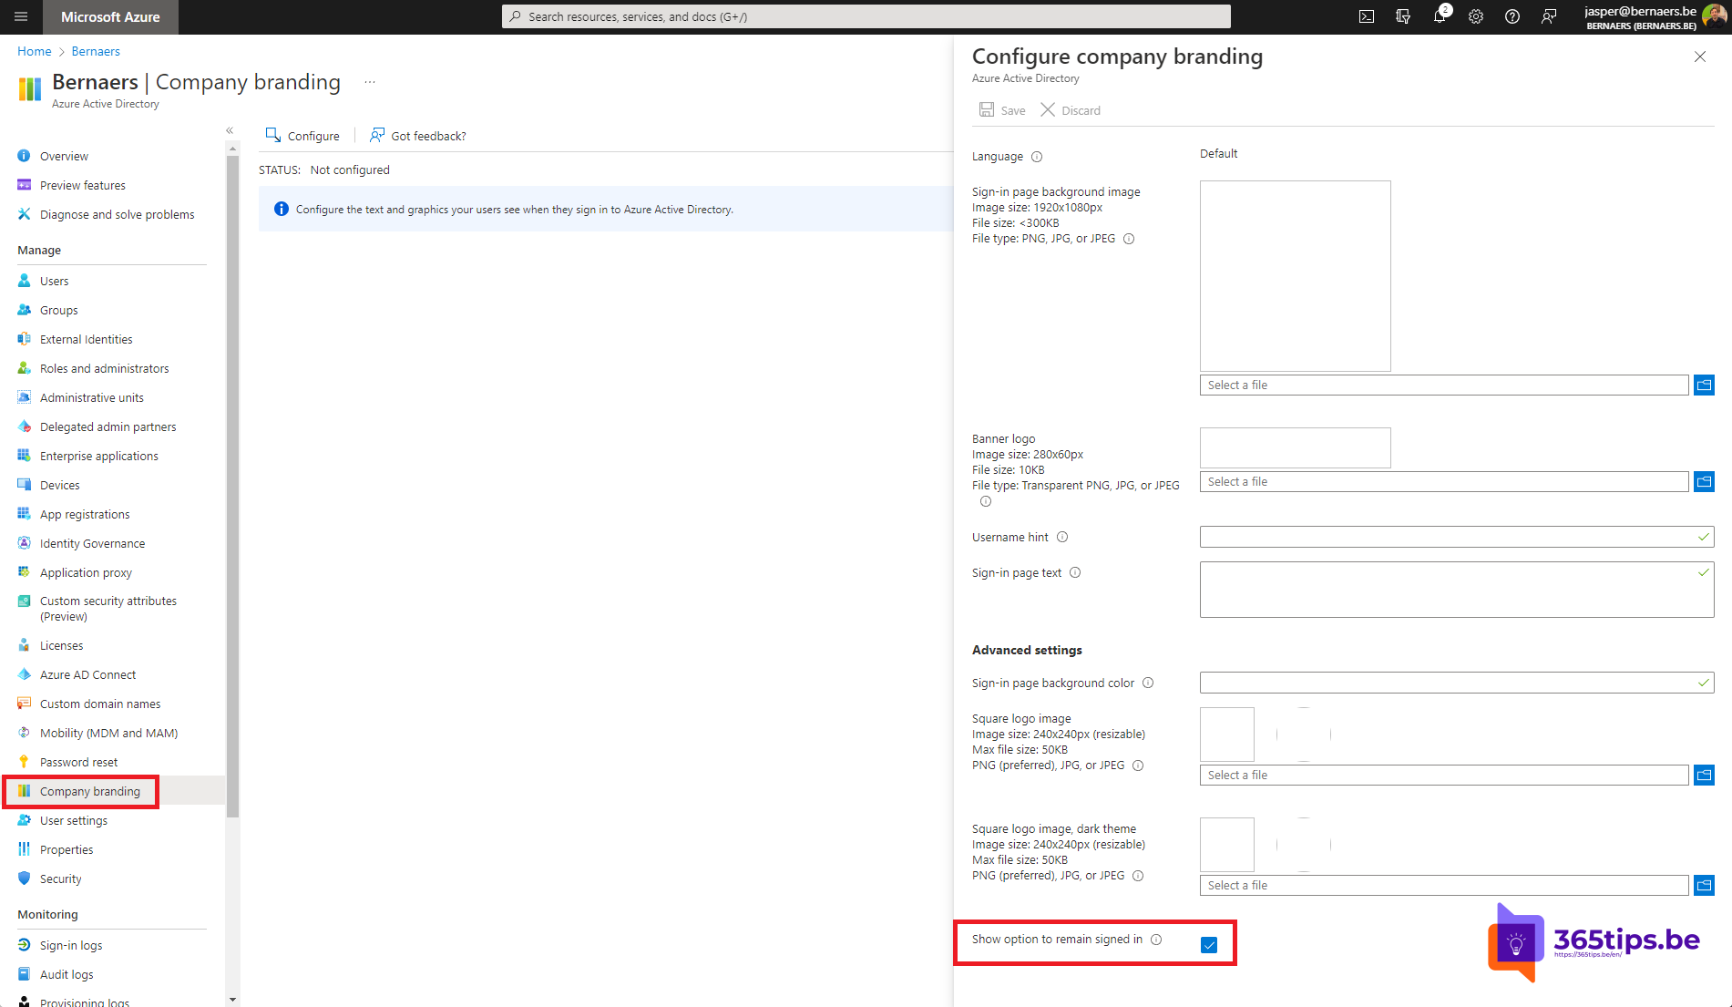Click the Save button
Image resolution: width=1732 pixels, height=1007 pixels.
(1002, 110)
